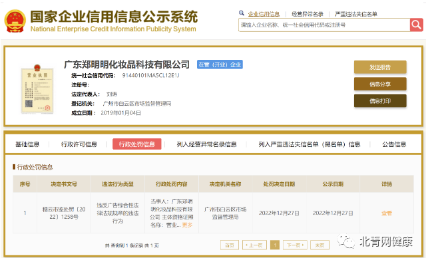The height and width of the screenshot is (260, 426).
Task: Click the 发送报告 button
Action: point(380,67)
